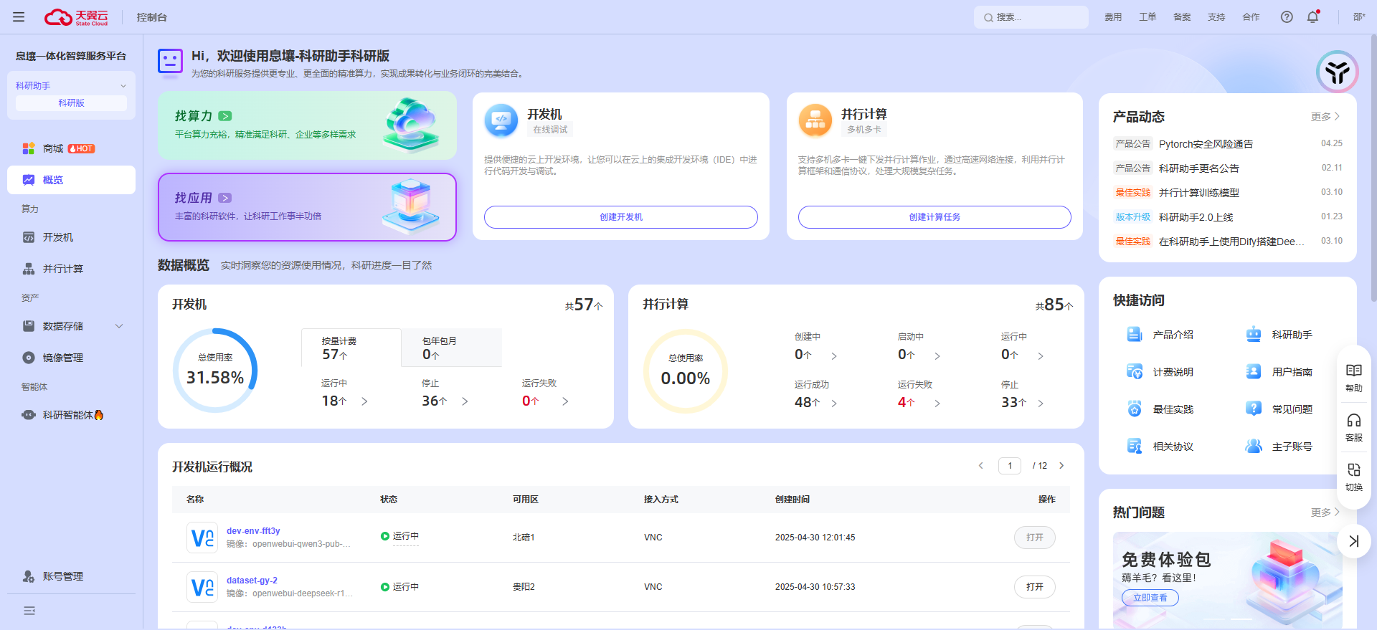Click the 并行计算 orange card icon
The width and height of the screenshot is (1377, 630).
[x=815, y=120]
